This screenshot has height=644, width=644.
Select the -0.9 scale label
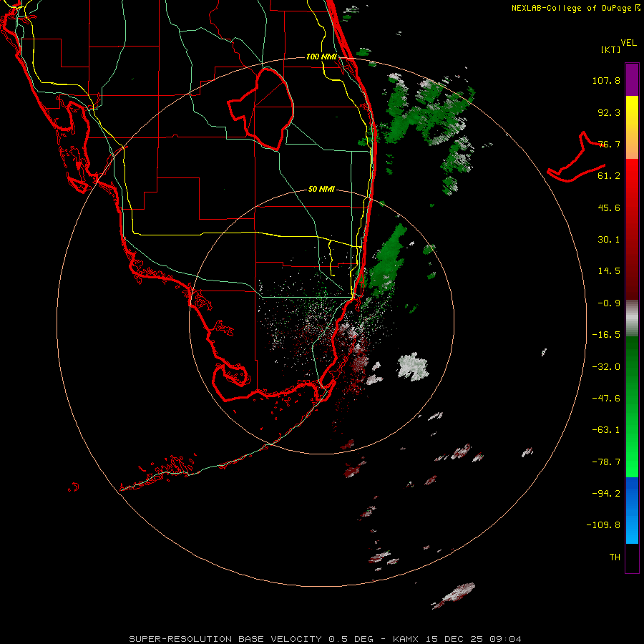tap(609, 303)
